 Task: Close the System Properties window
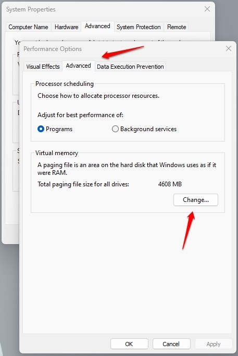[207, 9]
